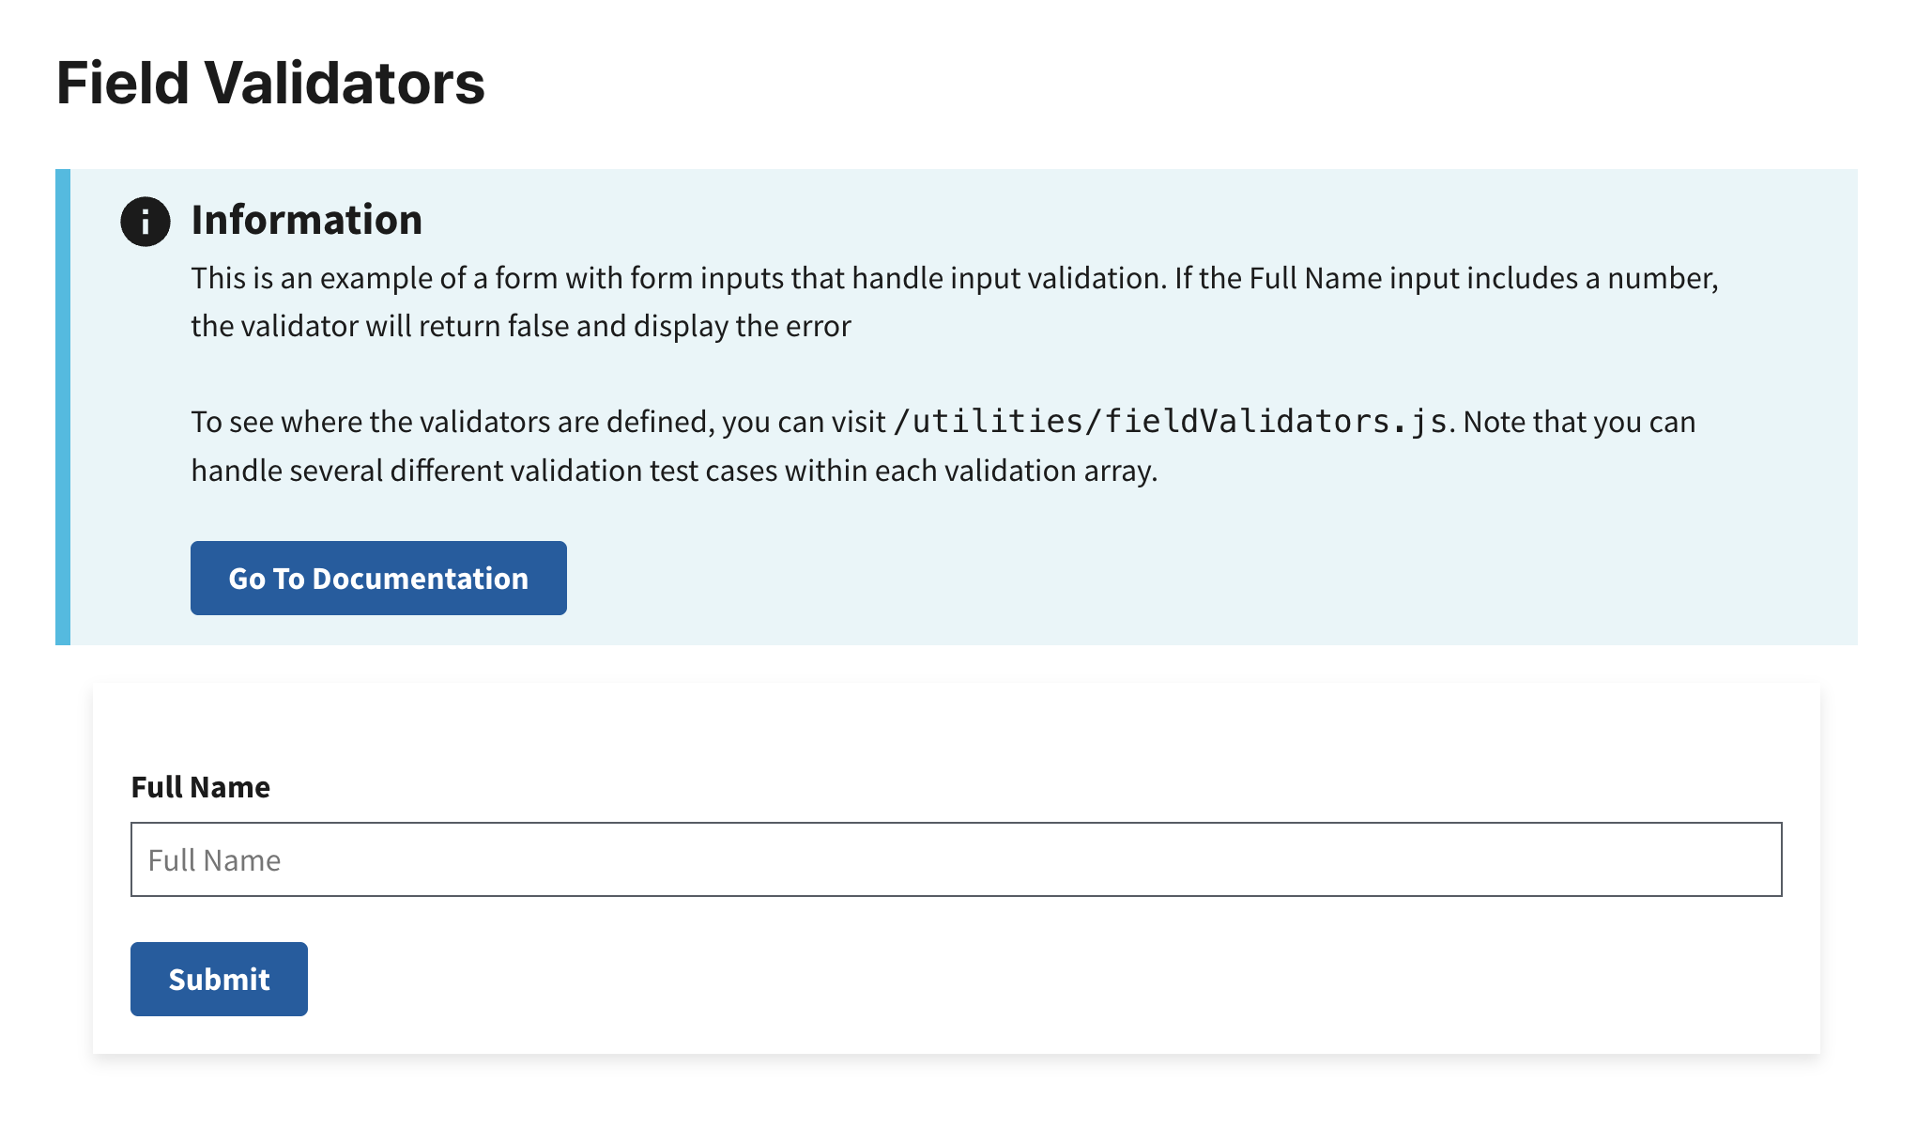Click the left blue accent bar of the banner
1917x1144 pixels.
pos(63,404)
